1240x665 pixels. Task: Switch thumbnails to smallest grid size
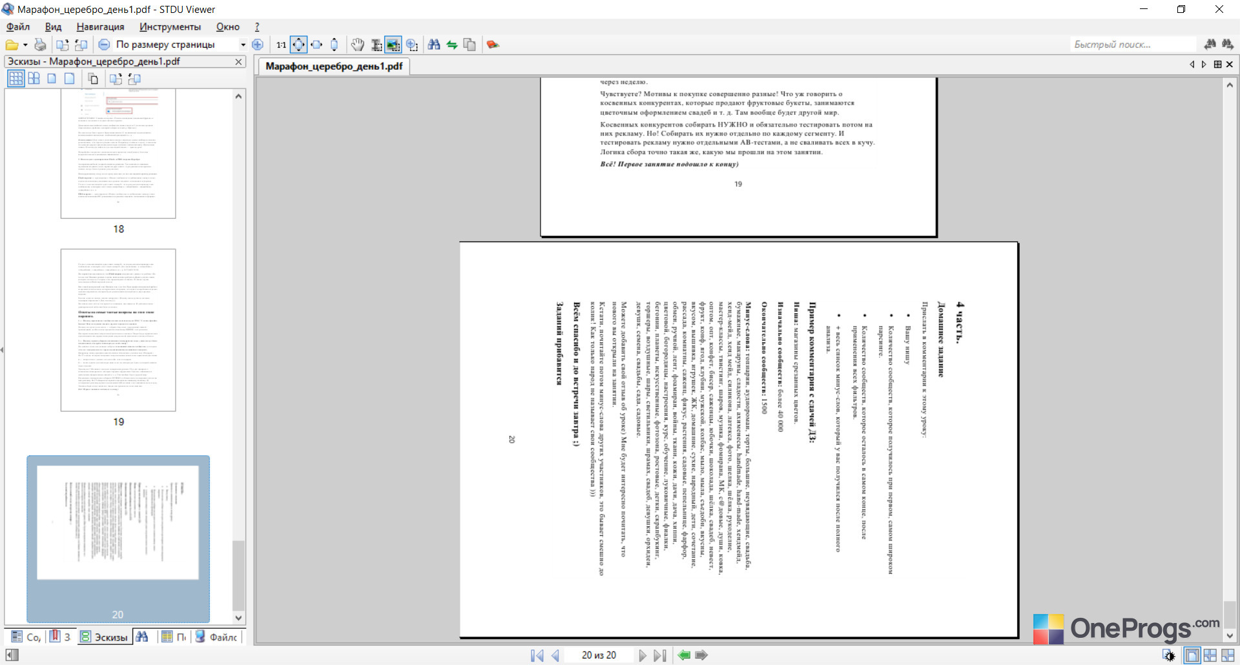tap(16, 79)
